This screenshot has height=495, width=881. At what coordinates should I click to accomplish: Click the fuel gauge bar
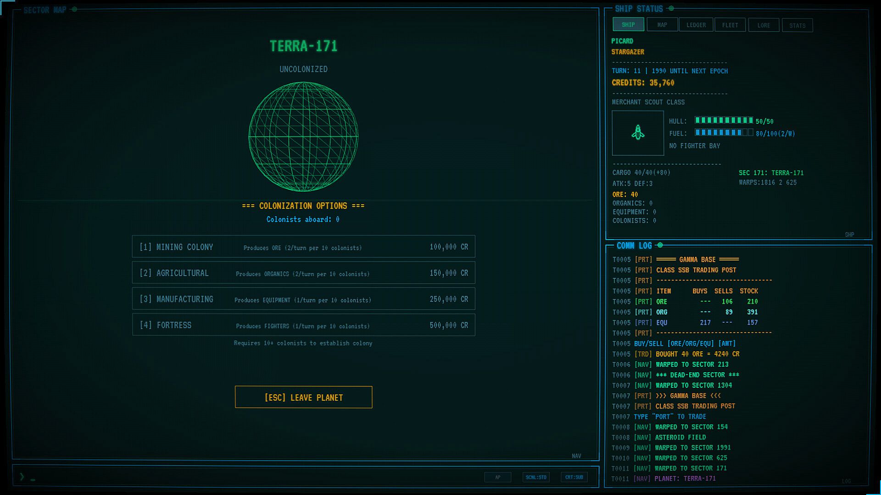tap(724, 133)
